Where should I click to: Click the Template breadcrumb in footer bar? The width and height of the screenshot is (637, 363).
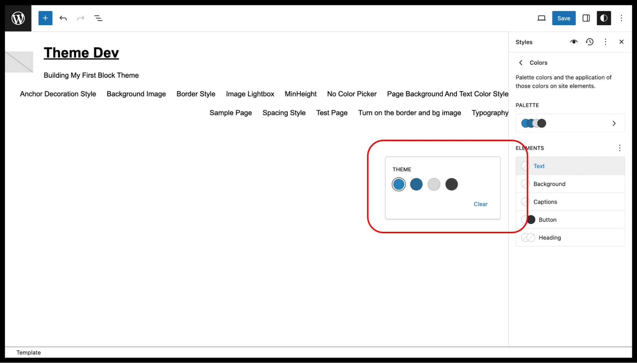pyautogui.click(x=29, y=352)
